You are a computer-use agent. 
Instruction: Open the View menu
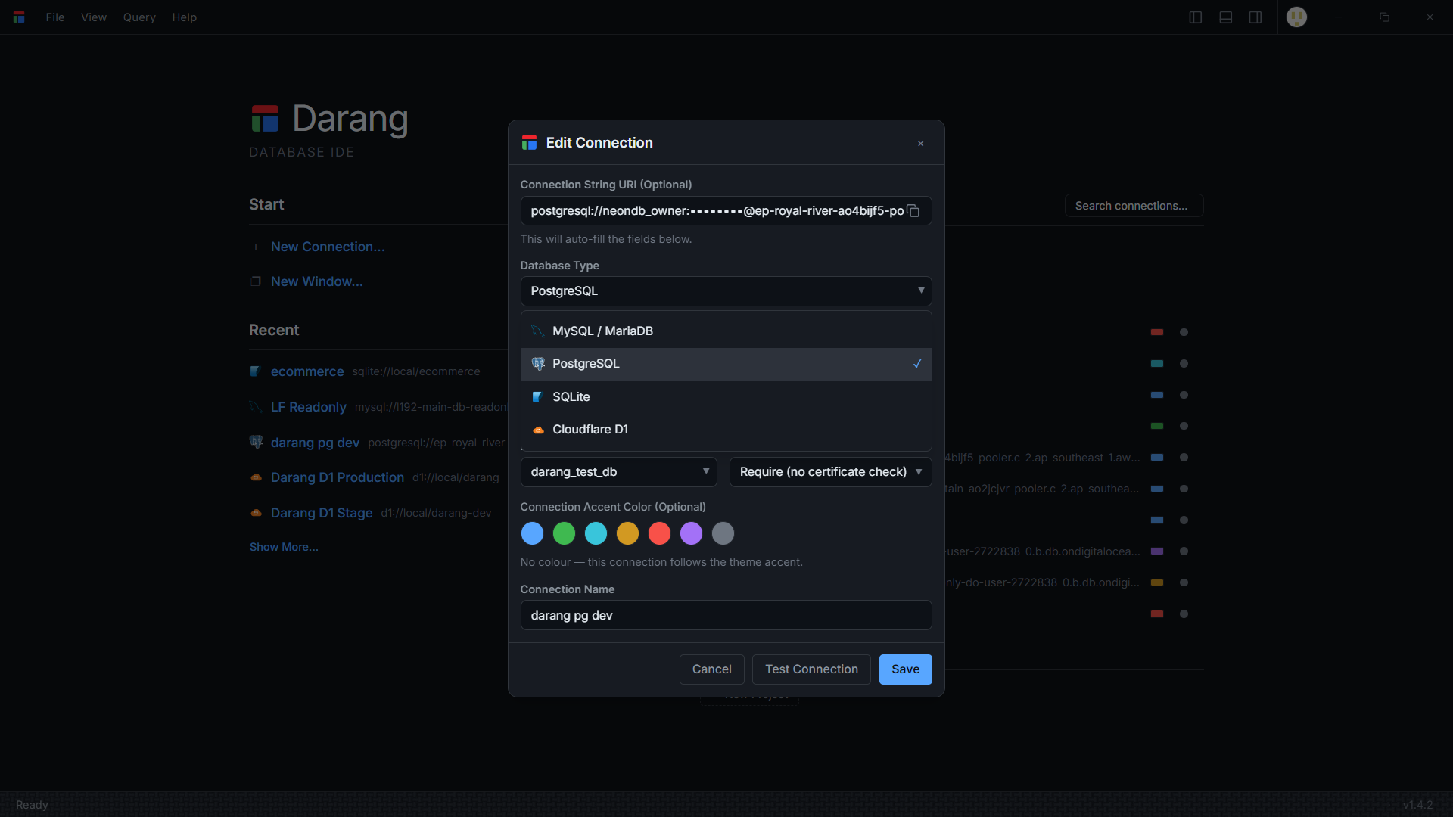click(94, 17)
